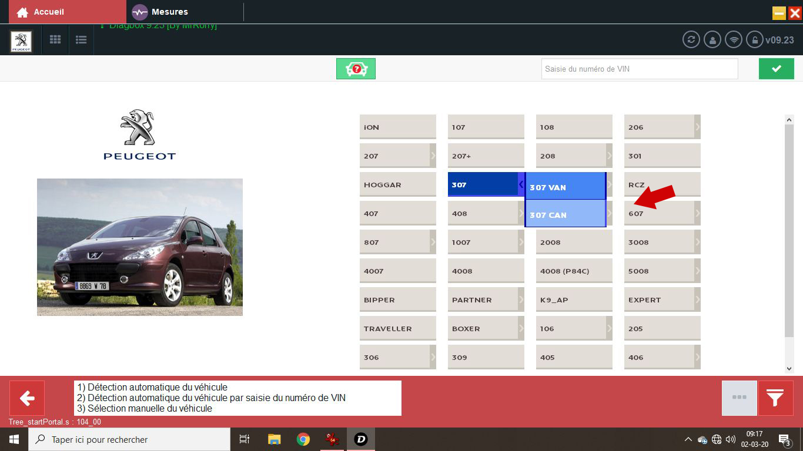Expand the 607 submenu arrow
This screenshot has height=451, width=803.
(697, 213)
